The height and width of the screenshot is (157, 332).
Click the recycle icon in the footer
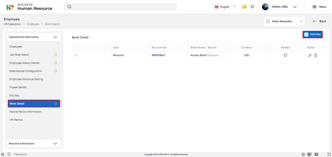pyautogui.click(x=3, y=154)
